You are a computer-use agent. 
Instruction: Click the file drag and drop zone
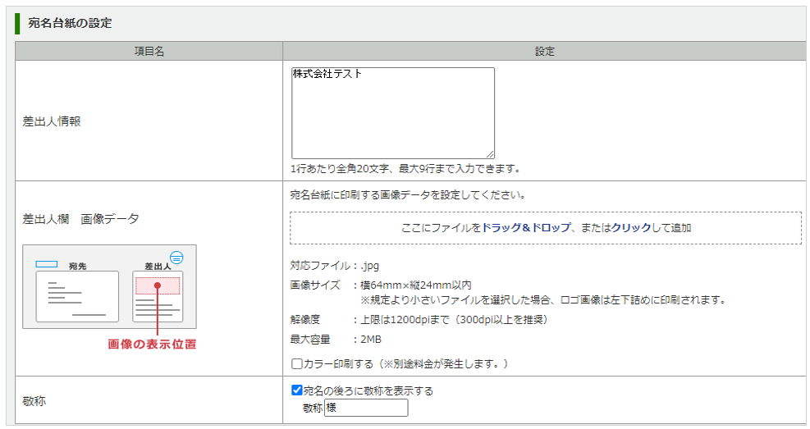pyautogui.click(x=545, y=228)
